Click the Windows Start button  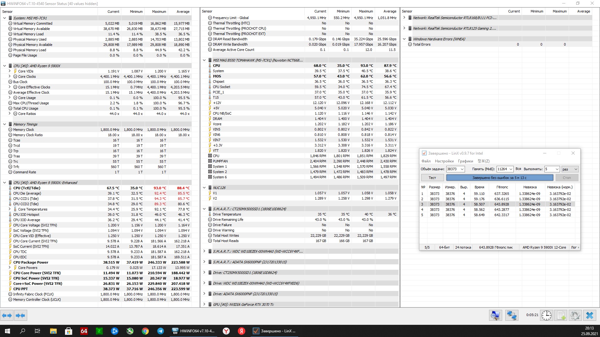coord(7,331)
